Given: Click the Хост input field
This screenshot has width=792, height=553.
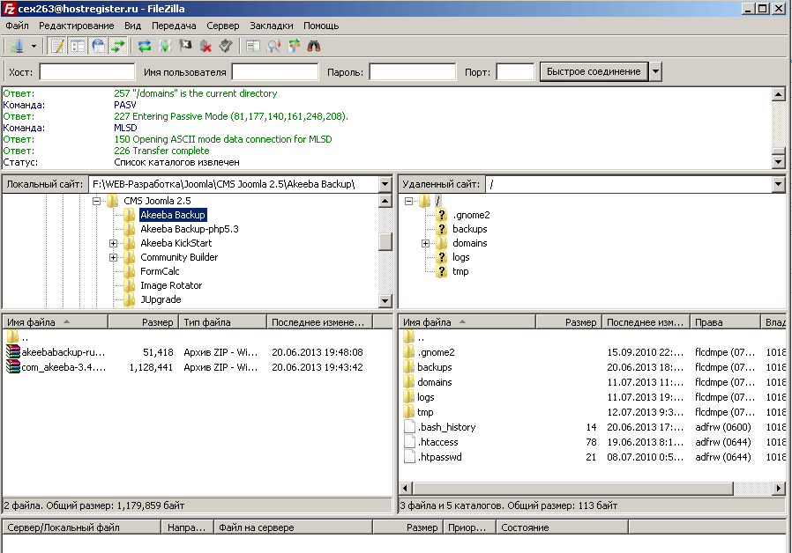Looking at the screenshot, I should coord(86,72).
